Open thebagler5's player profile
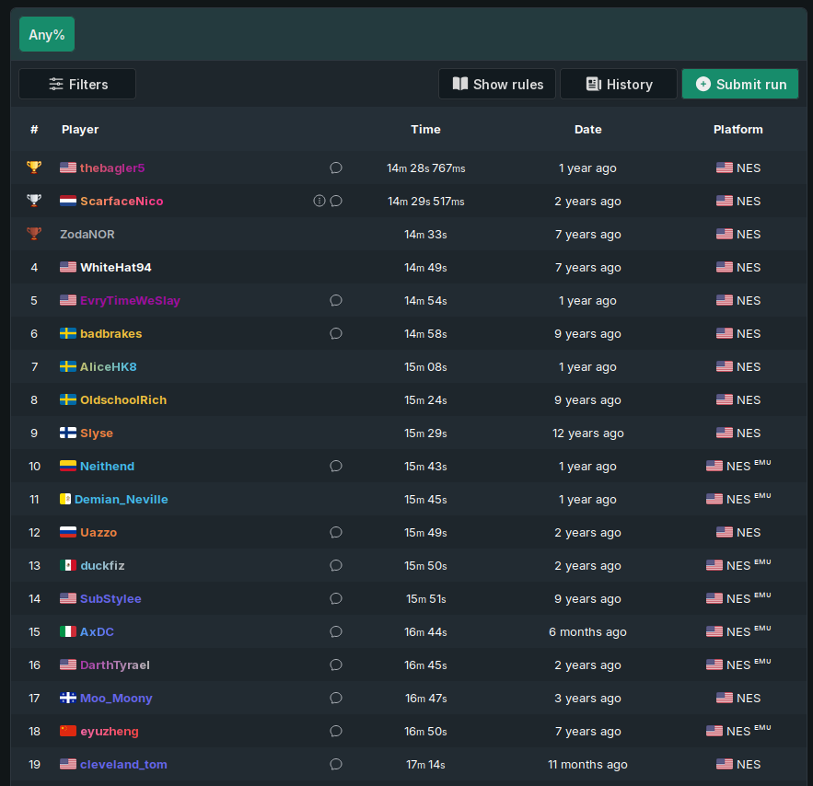The height and width of the screenshot is (786, 813). 112,168
